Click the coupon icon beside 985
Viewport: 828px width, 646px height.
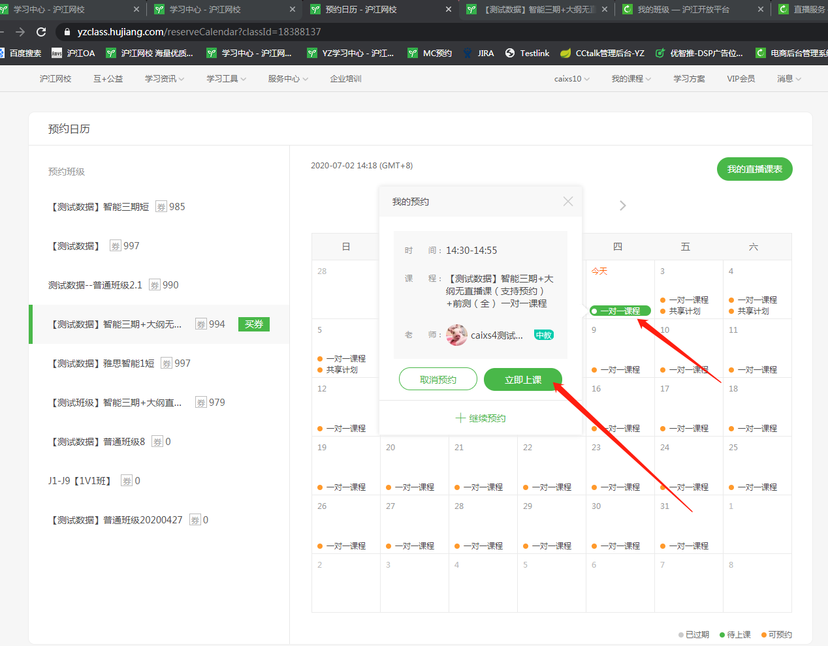[161, 207]
